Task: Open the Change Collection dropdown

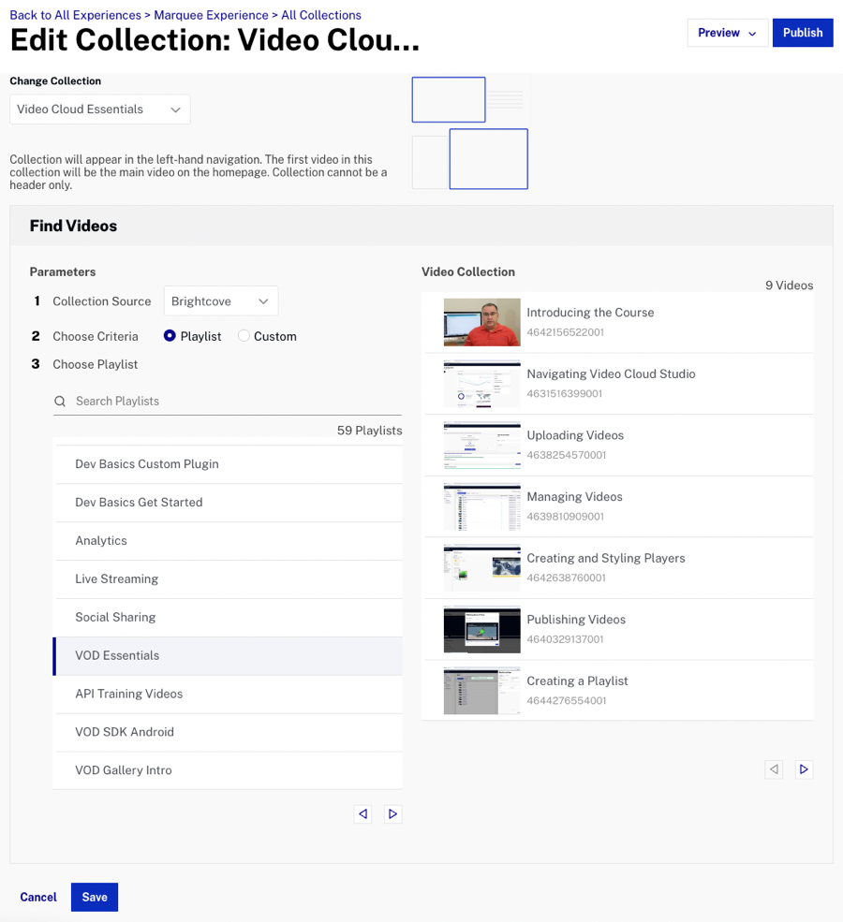Action: tap(100, 110)
